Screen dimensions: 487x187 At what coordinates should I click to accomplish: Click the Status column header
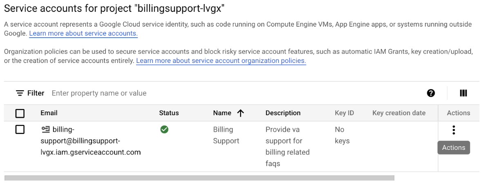(x=169, y=113)
